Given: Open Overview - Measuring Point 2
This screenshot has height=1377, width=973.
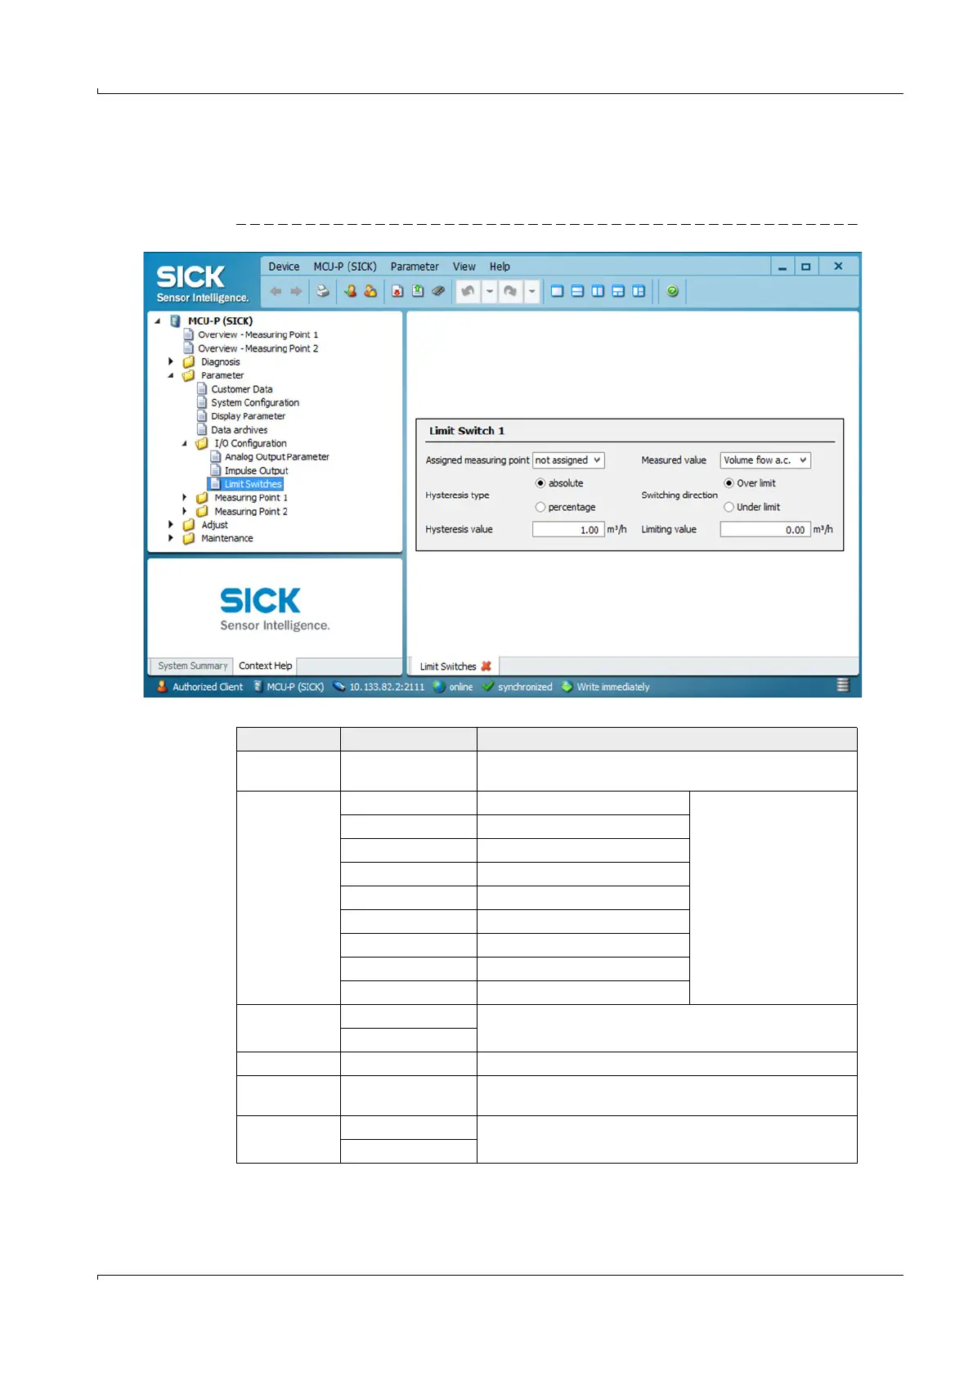Looking at the screenshot, I should click(x=258, y=348).
